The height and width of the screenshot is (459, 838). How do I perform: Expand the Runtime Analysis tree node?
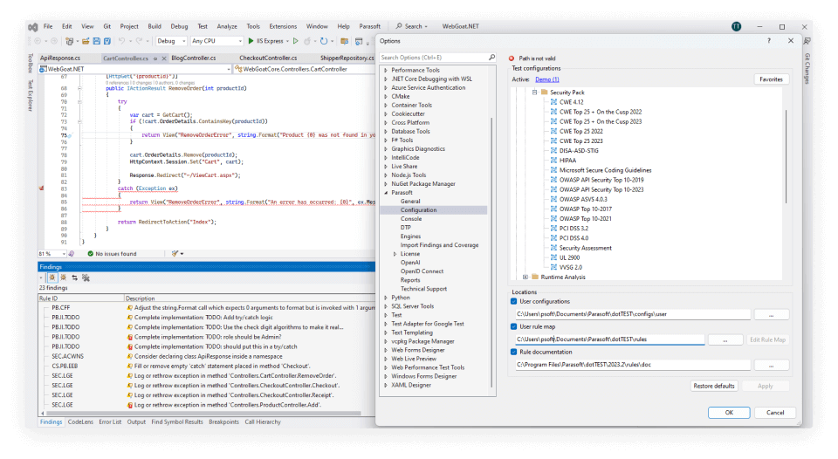(525, 277)
